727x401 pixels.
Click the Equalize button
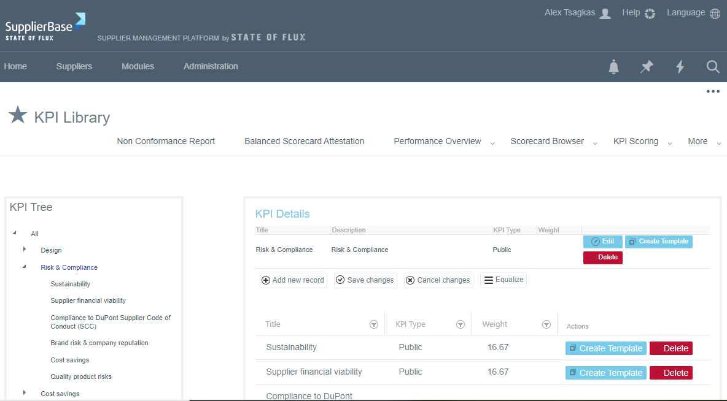(x=503, y=280)
